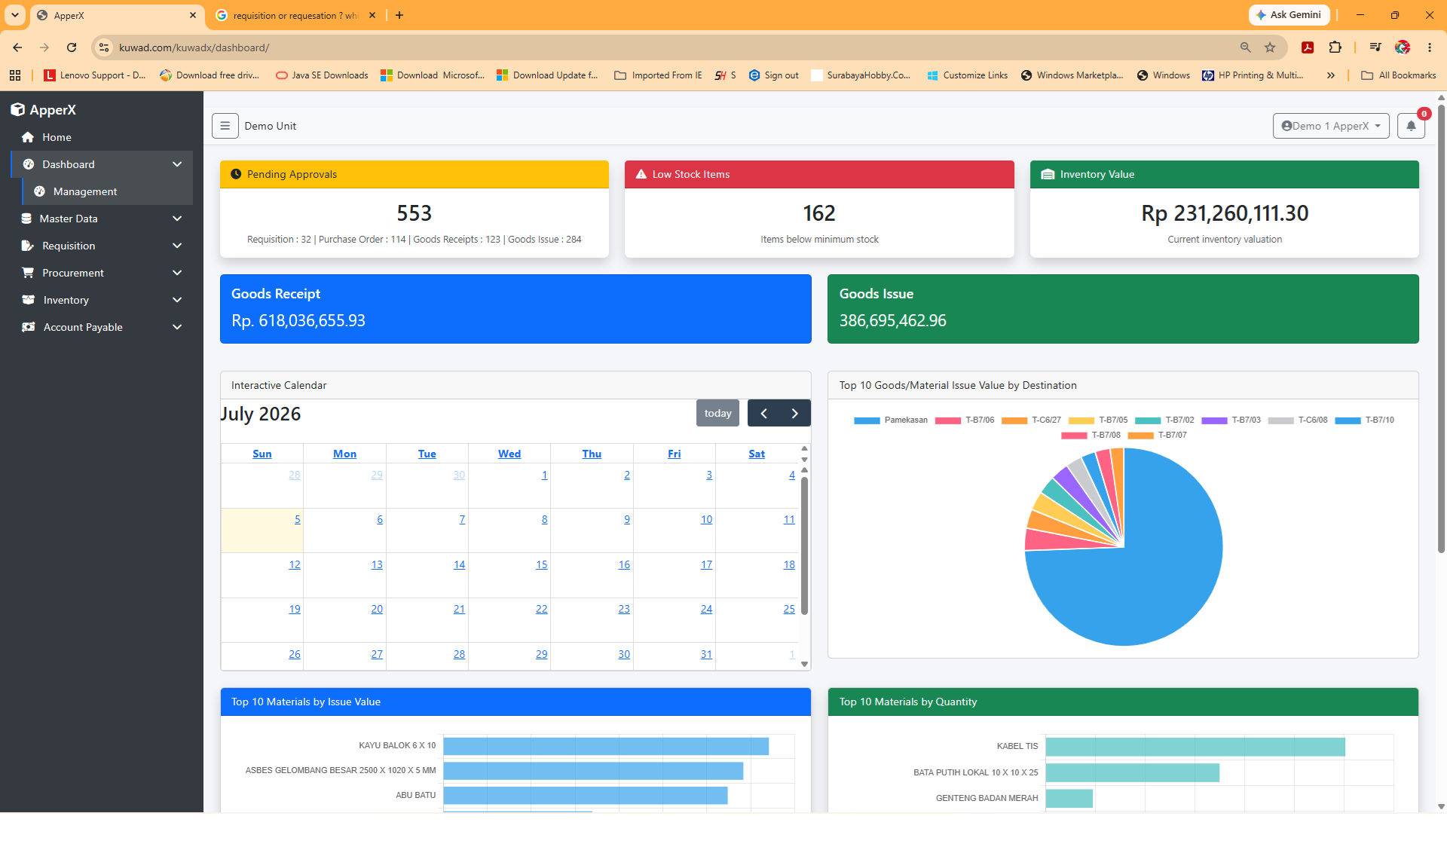Click the Wed column header link
The image size is (1447, 856).
509,454
